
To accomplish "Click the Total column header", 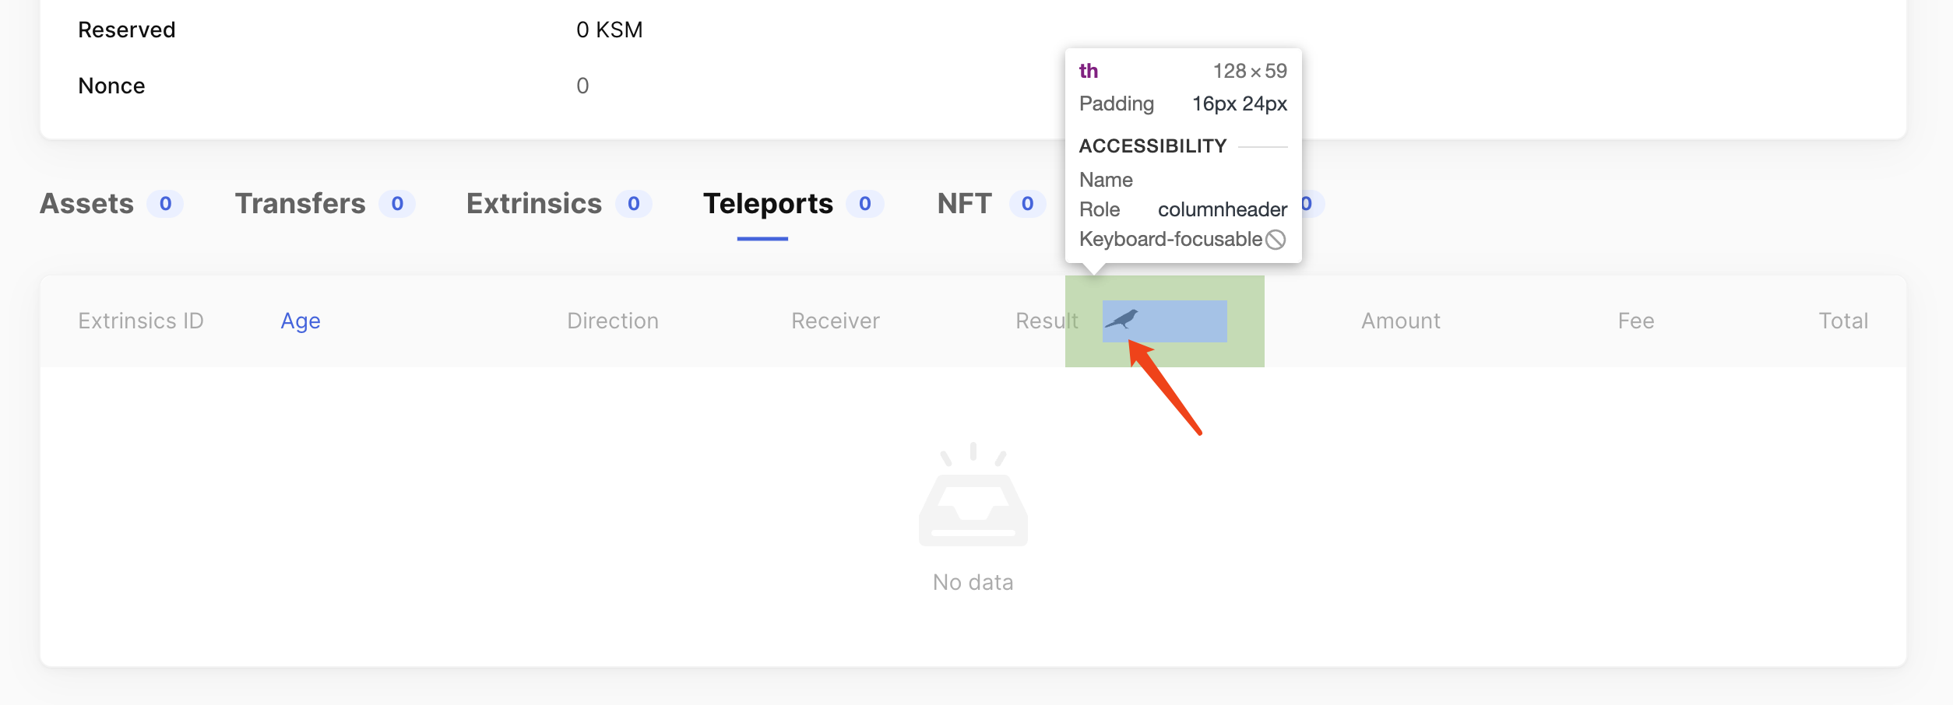I will click(1843, 321).
